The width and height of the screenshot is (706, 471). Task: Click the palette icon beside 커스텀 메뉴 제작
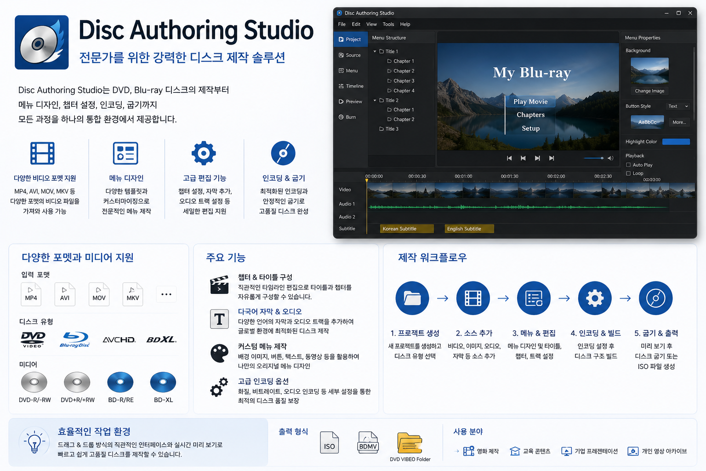(x=219, y=353)
